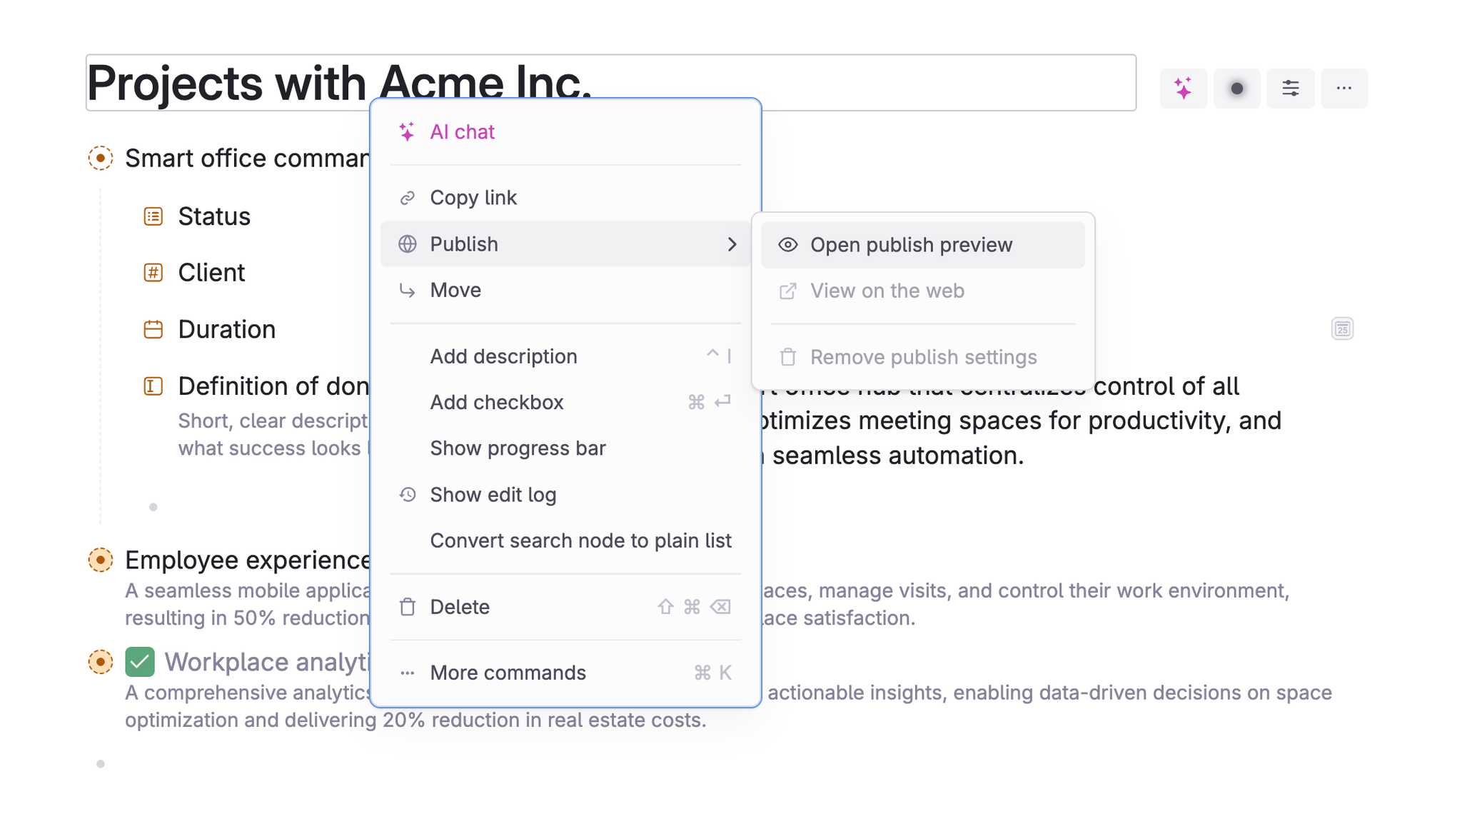Click the Workplace analytics node bullet
The height and width of the screenshot is (839, 1462).
[101, 662]
